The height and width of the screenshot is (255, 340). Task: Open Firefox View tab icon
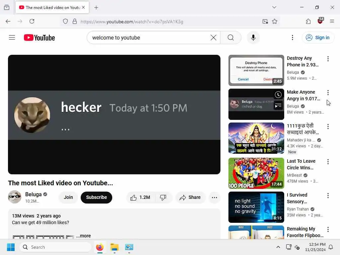point(7,7)
